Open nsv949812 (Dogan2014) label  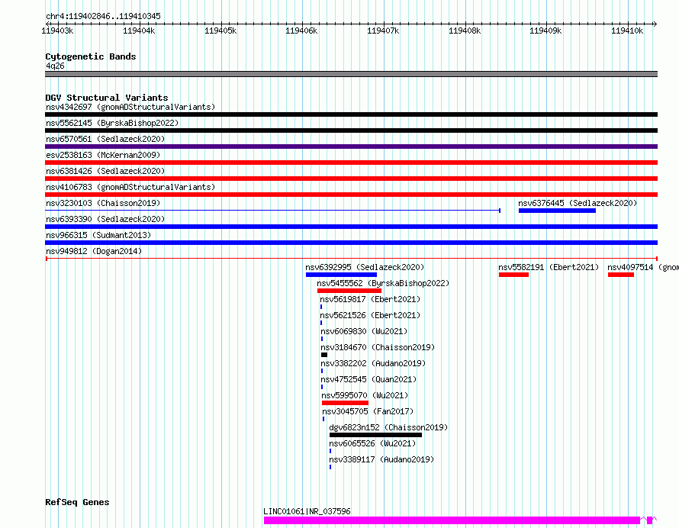click(x=94, y=251)
